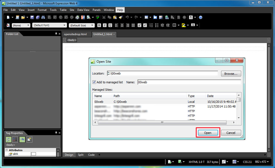
Task: Click the Cut scissors icon
Action: pos(104,17)
